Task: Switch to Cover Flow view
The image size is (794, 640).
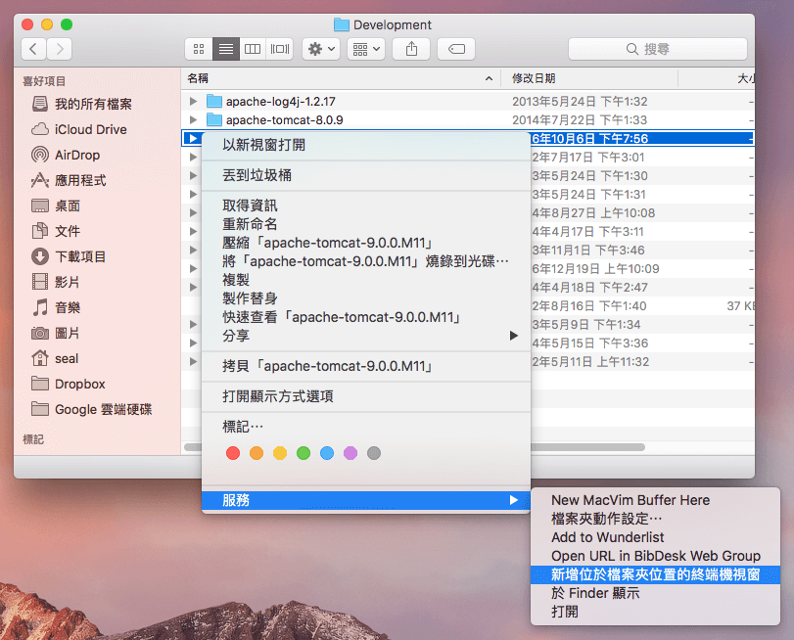Action: coord(280,48)
